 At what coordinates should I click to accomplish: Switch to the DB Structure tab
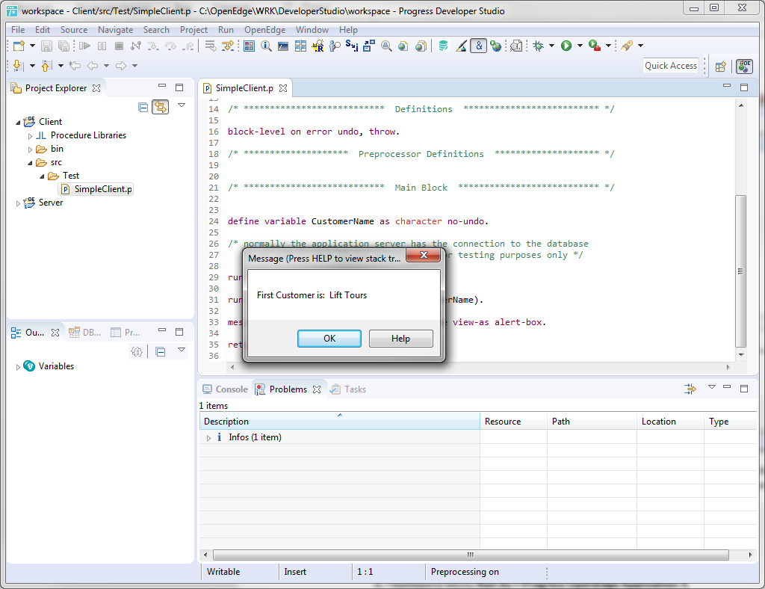pos(85,333)
